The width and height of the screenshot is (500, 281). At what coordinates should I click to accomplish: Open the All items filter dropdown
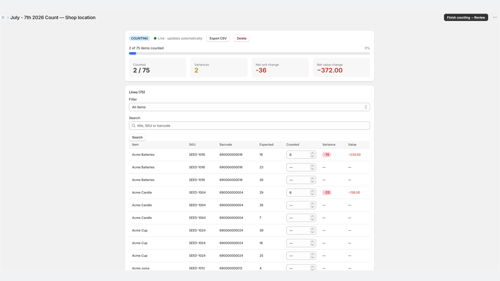(x=249, y=107)
